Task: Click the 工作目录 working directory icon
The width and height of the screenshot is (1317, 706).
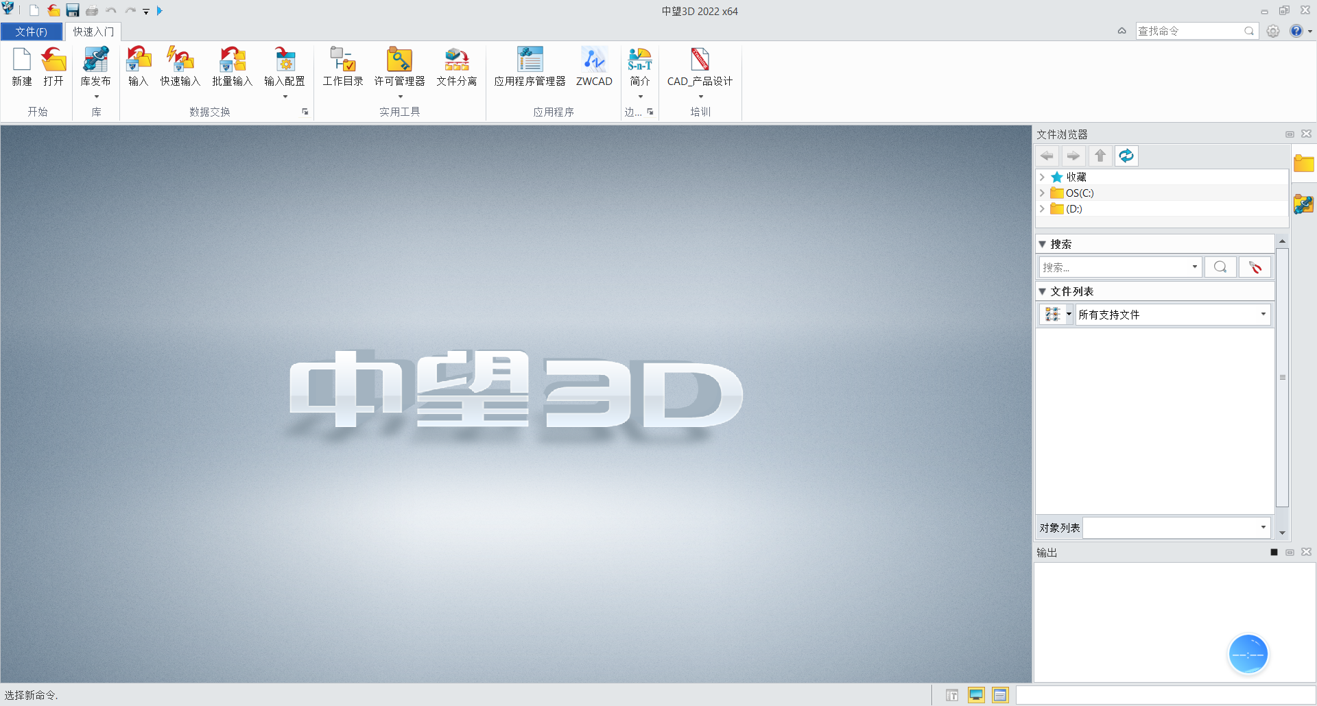Action: pyautogui.click(x=343, y=60)
